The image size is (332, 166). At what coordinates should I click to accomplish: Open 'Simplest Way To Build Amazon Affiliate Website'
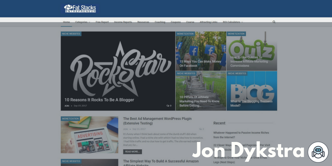[x=161, y=162]
